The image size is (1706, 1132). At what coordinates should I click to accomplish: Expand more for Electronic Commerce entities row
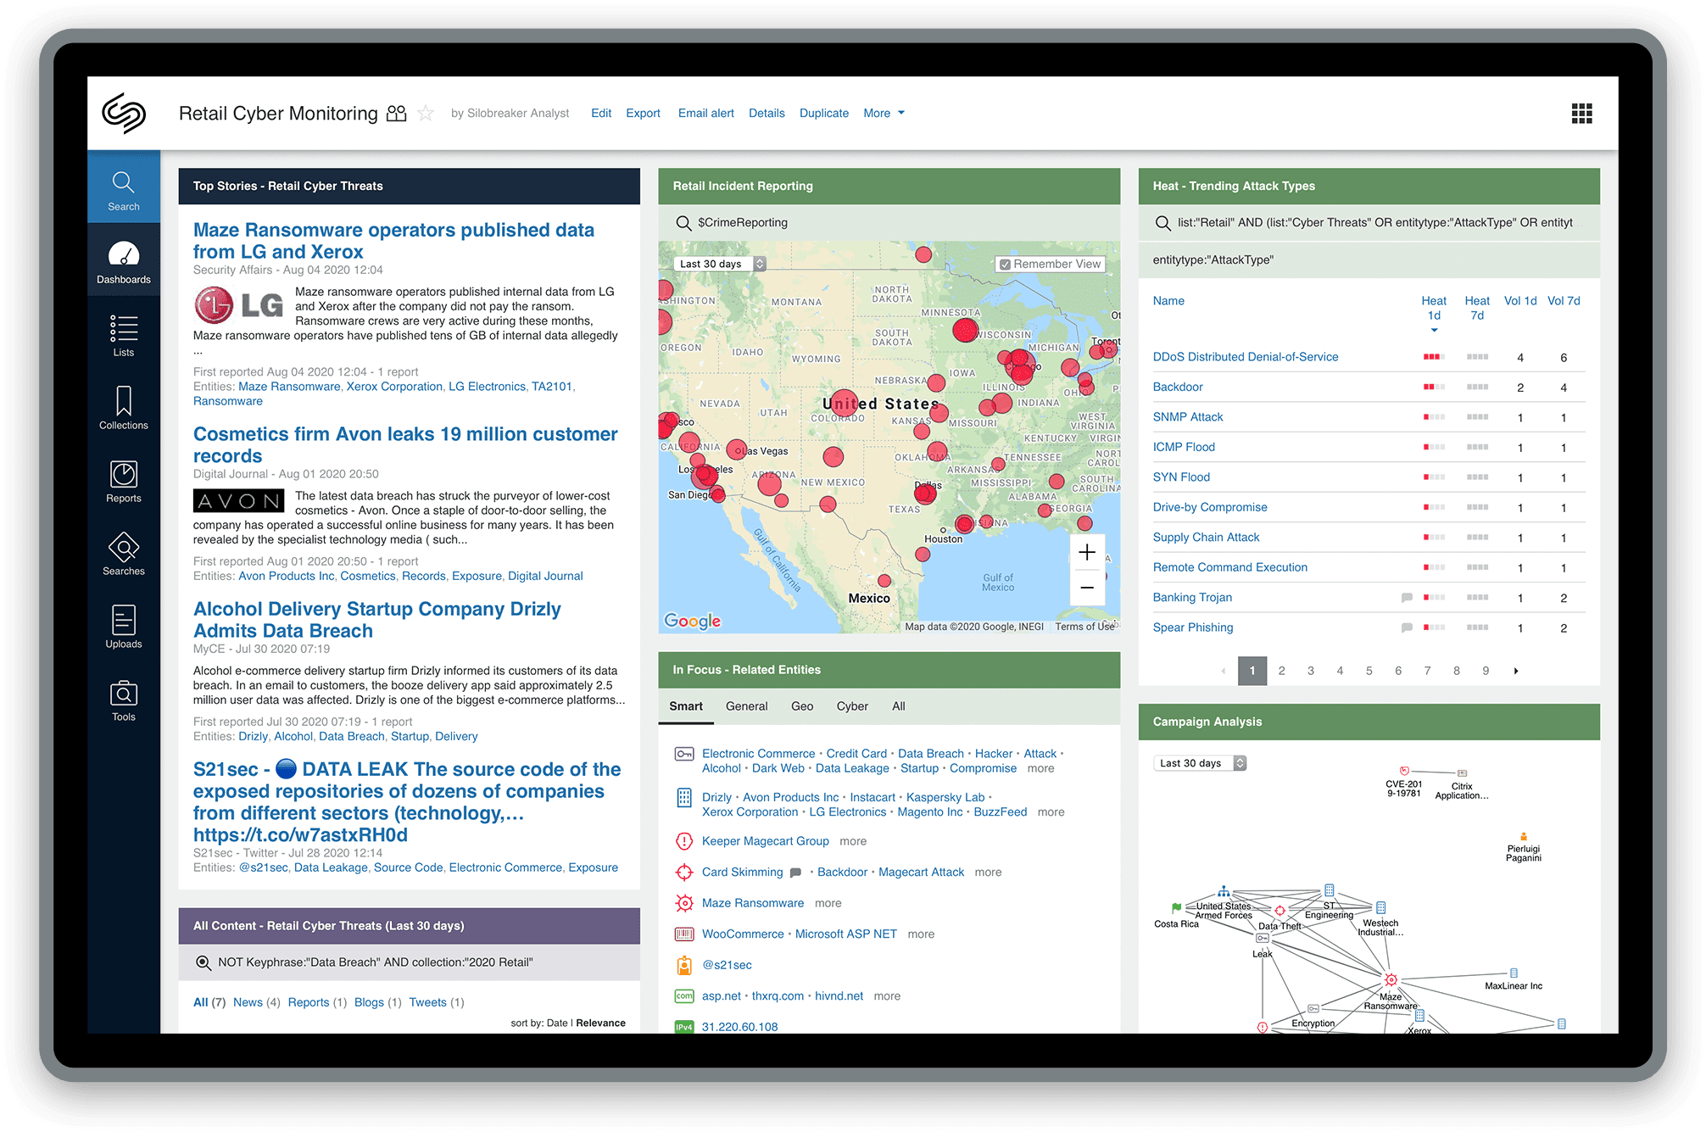tap(1040, 768)
